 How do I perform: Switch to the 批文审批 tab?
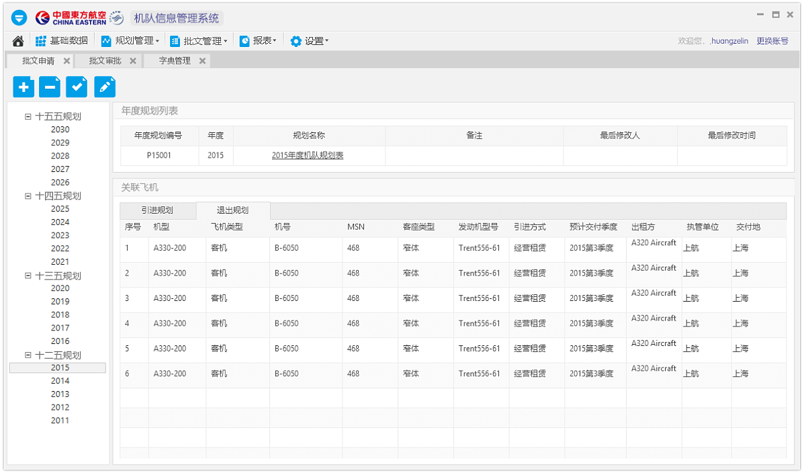point(105,60)
